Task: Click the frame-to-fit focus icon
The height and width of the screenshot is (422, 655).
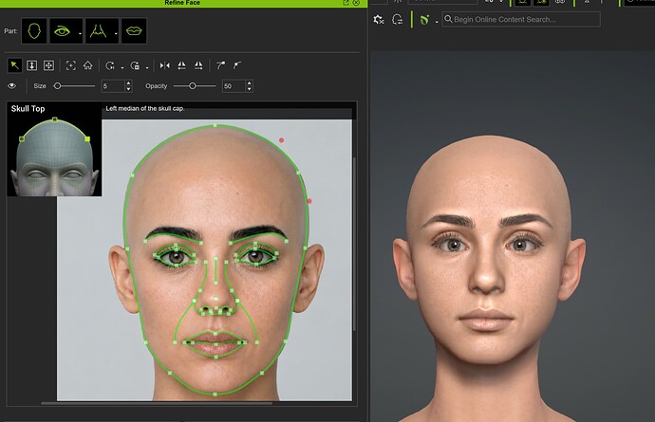Action: [71, 65]
